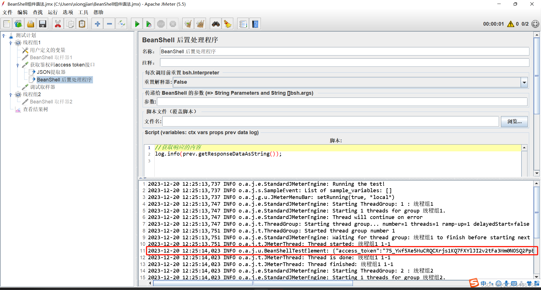Save the test plan with floppy icon
The width and height of the screenshot is (541, 290).
[x=43, y=24]
